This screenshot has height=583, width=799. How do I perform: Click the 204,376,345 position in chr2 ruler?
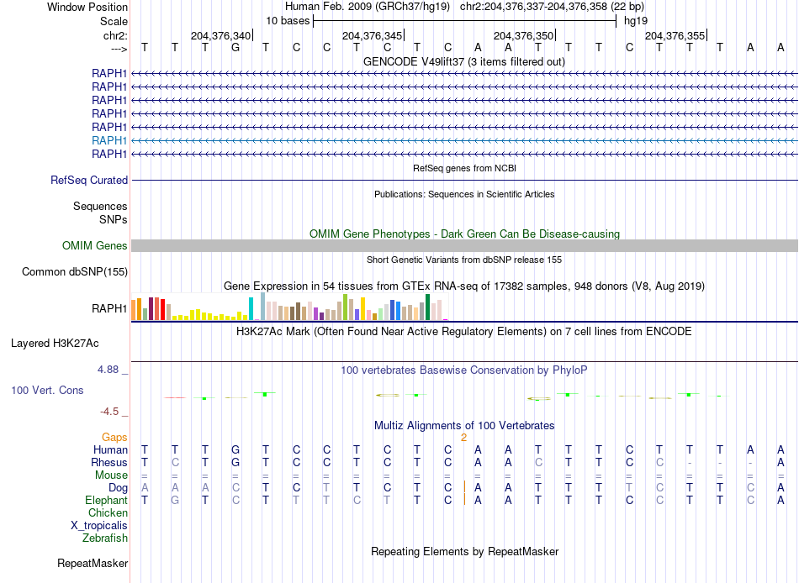pyautogui.click(x=373, y=35)
